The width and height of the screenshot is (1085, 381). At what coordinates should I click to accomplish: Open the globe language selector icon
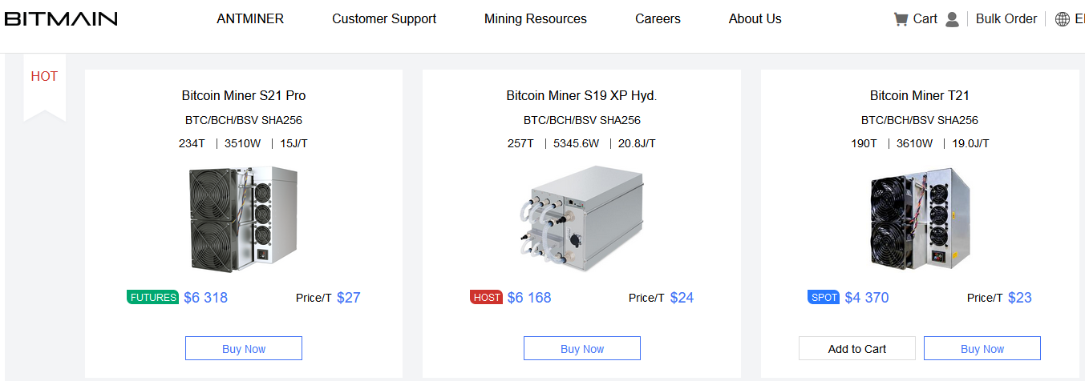(x=1063, y=19)
